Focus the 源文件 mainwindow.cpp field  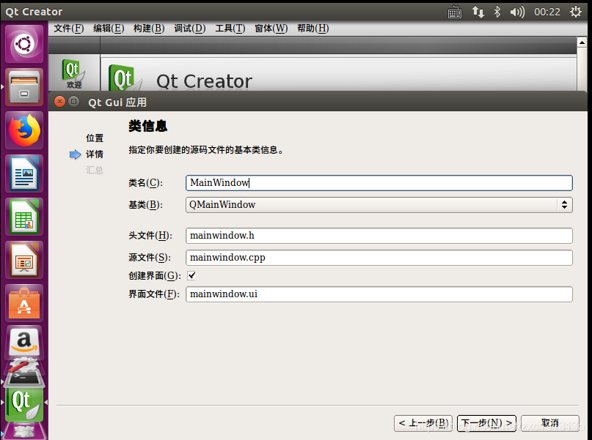pyautogui.click(x=379, y=258)
